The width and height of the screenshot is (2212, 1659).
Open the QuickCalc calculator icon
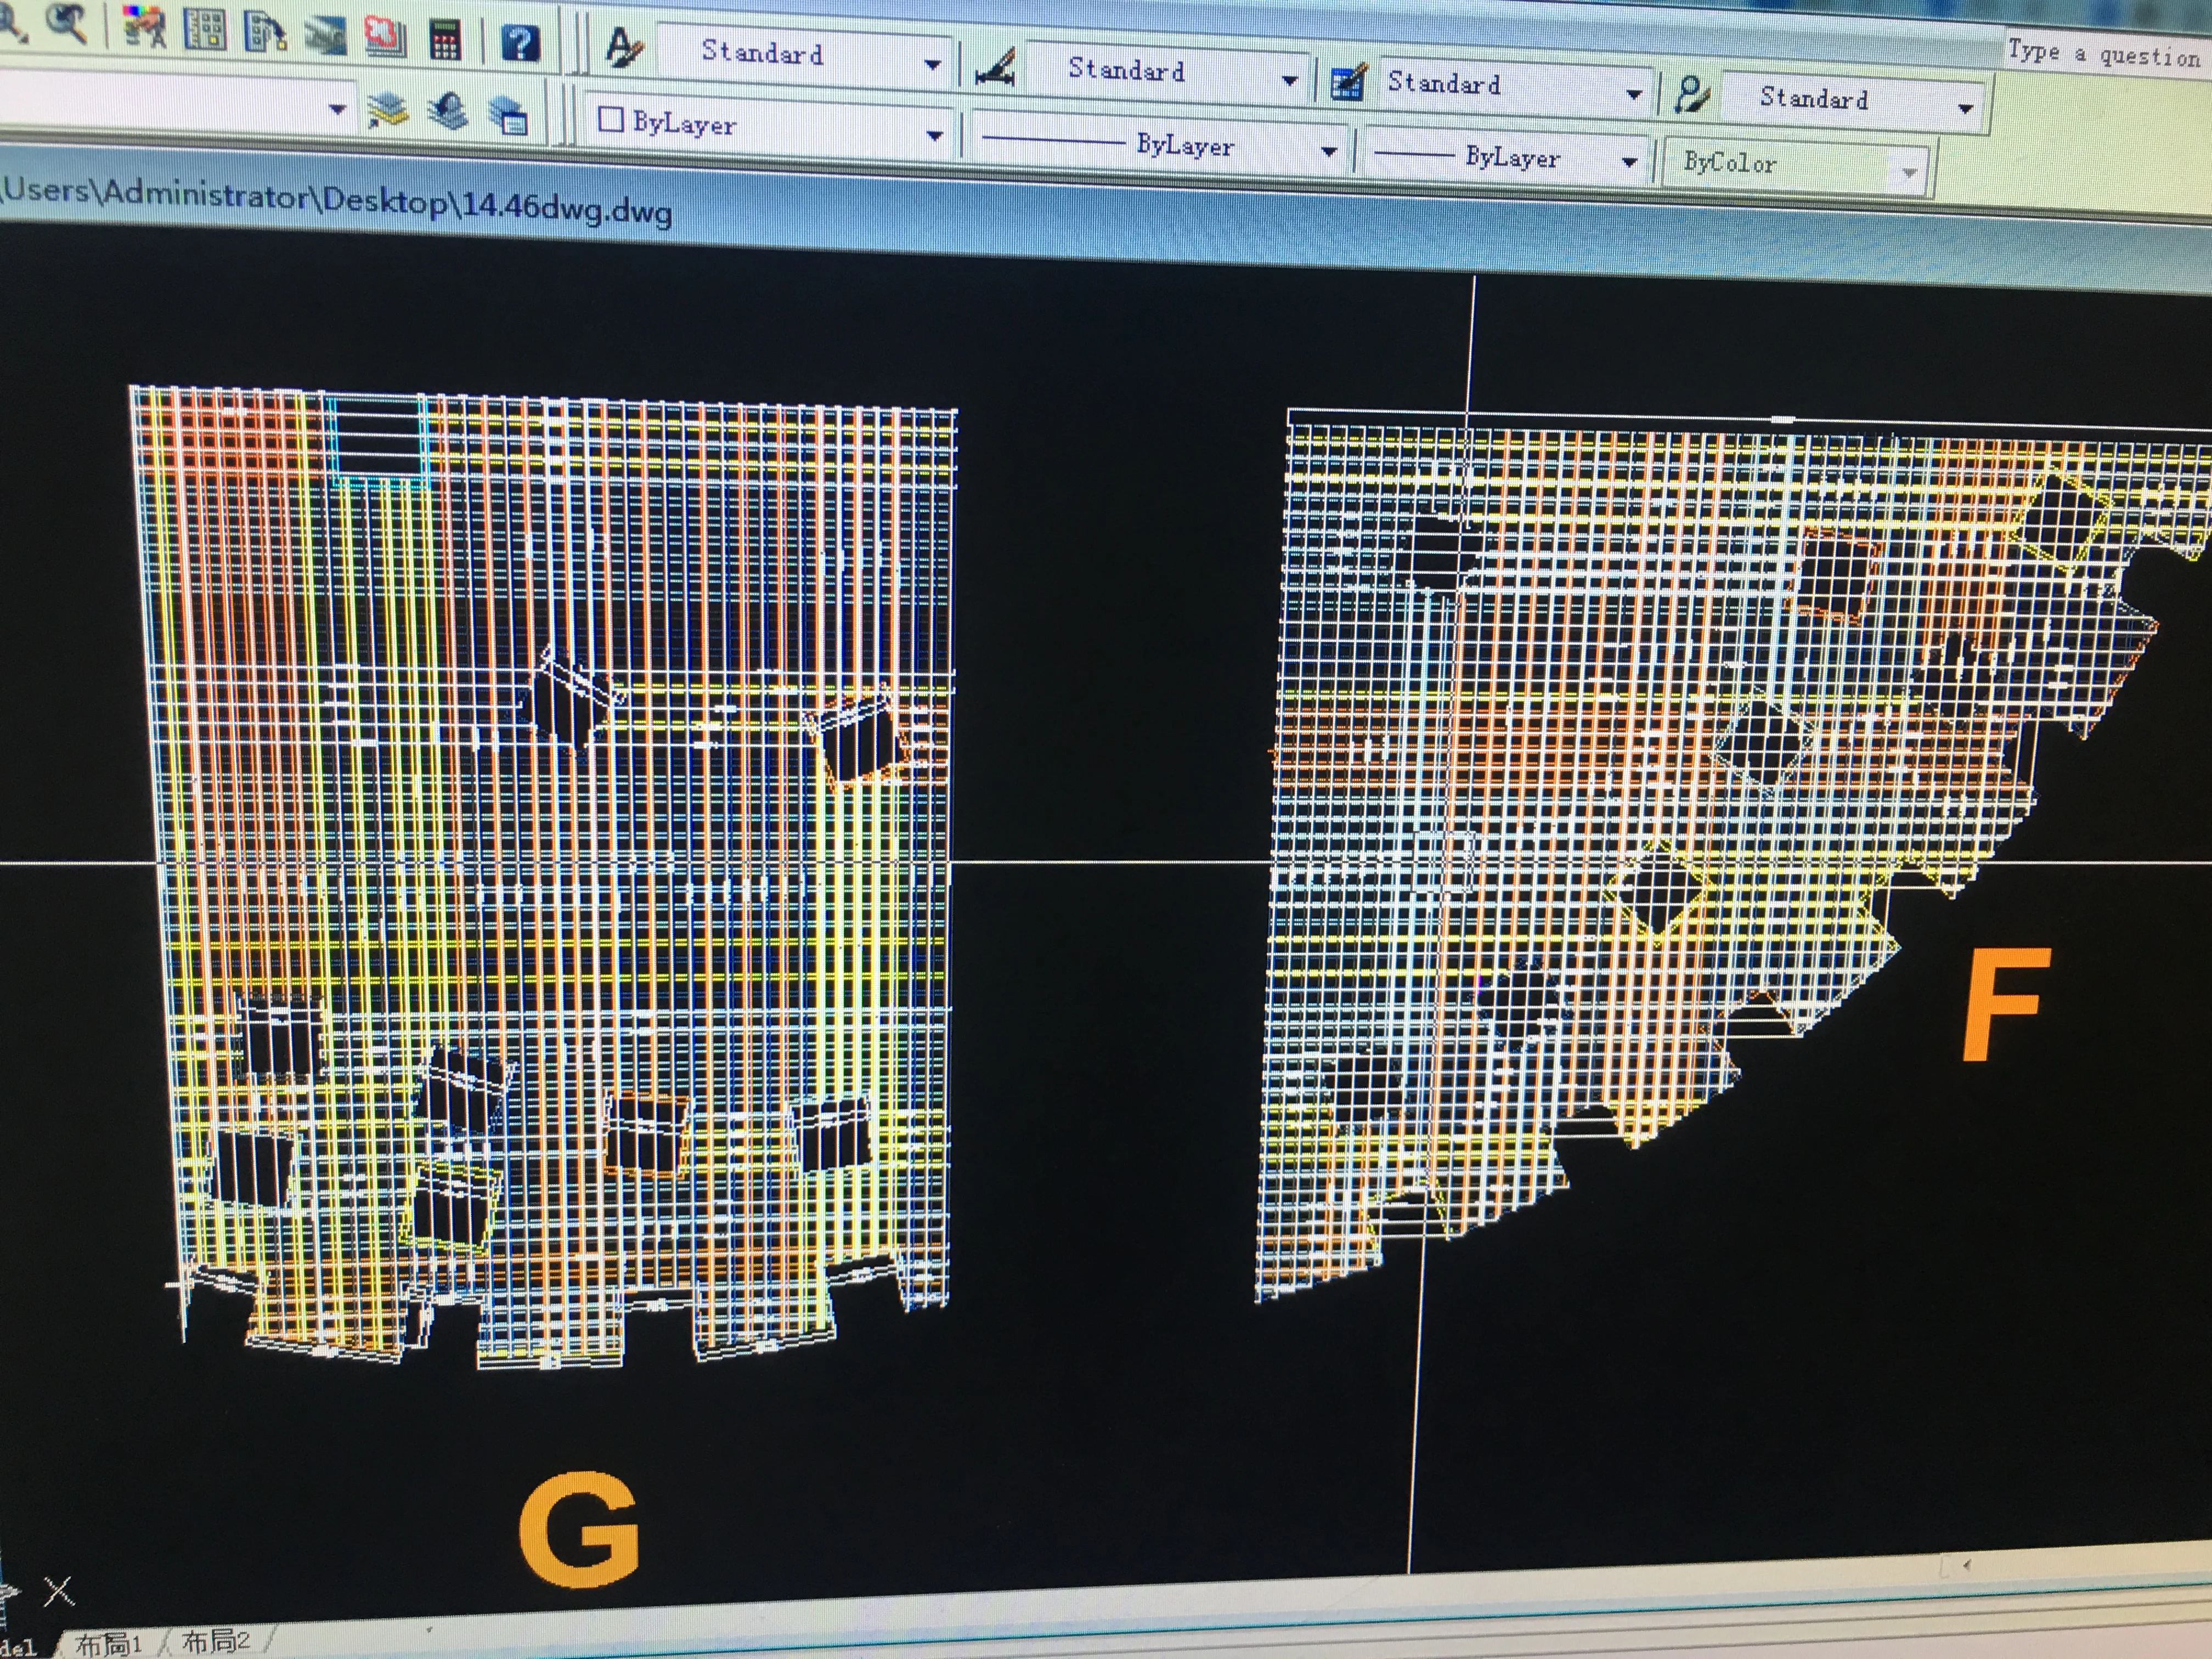[444, 40]
